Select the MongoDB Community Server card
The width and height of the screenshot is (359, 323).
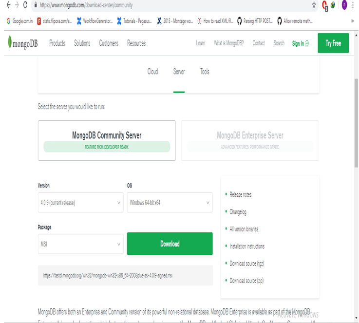click(107, 140)
